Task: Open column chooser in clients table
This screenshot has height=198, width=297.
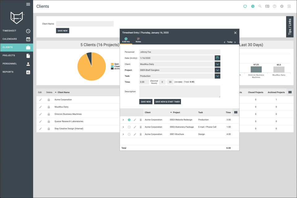Action: [x=290, y=92]
